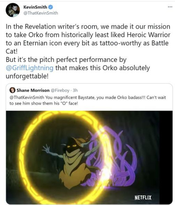
Task: Open the Shane Morrison name link
Action: coord(33,90)
